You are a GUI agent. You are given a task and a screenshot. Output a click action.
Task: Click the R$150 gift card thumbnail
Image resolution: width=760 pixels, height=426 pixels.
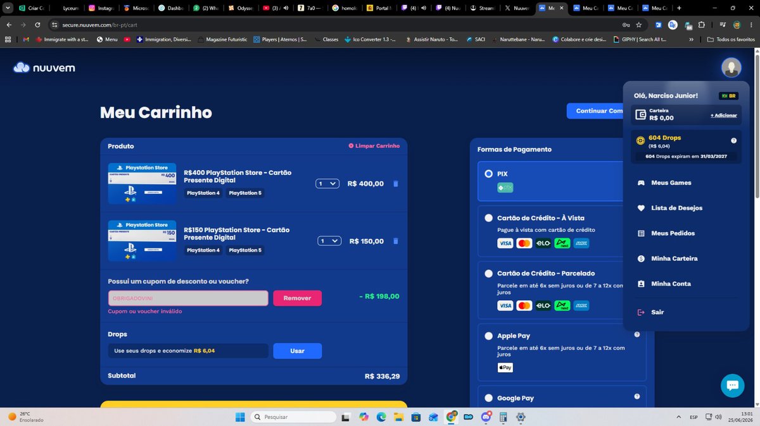click(x=142, y=241)
